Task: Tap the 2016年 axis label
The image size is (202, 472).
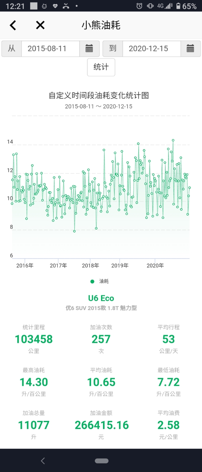Action: (25, 265)
